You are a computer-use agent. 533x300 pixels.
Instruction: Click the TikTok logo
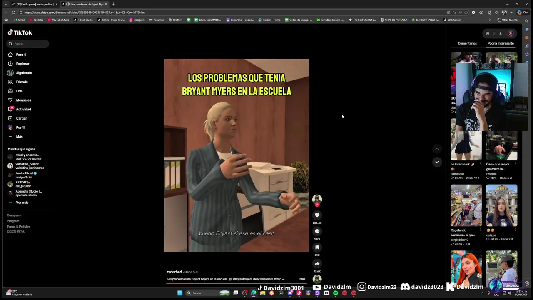20,32
